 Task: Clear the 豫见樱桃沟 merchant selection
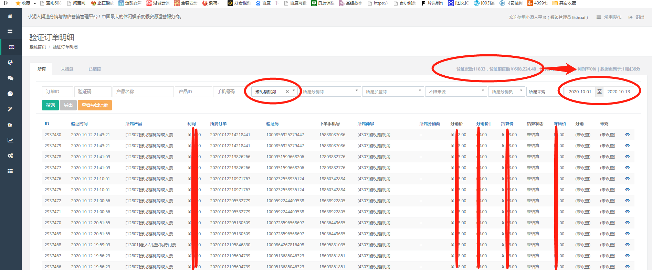coord(287,91)
